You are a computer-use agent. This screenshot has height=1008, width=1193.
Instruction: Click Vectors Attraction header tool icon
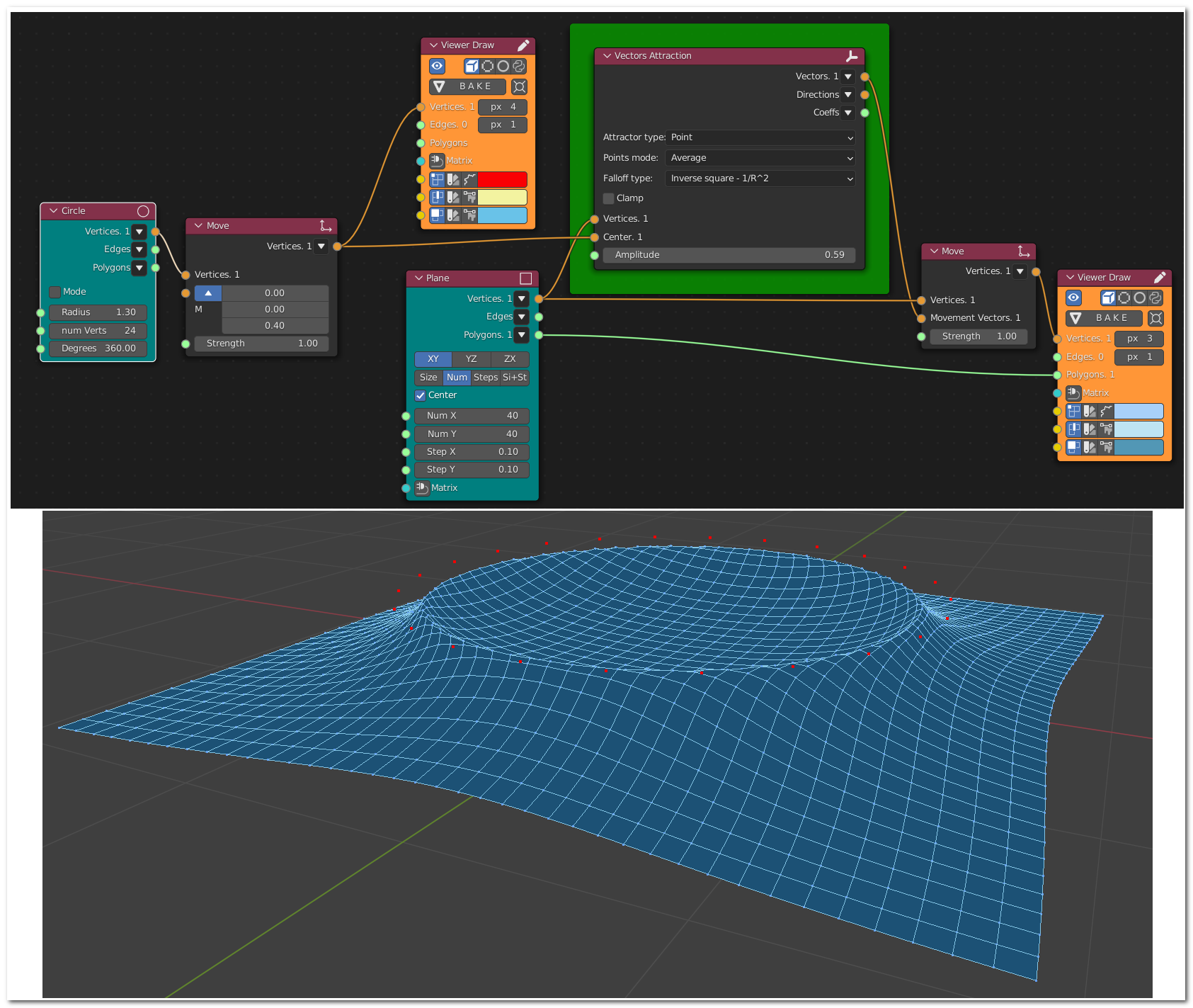coord(852,56)
